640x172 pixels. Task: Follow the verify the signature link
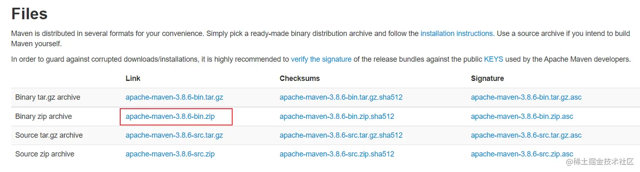coord(321,59)
